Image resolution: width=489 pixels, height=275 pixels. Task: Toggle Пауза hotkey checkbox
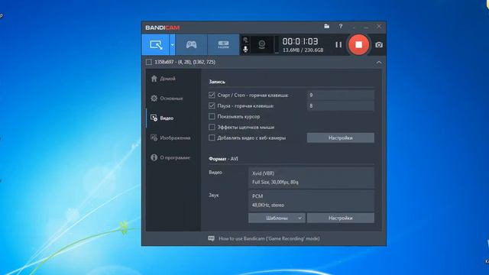(212, 105)
